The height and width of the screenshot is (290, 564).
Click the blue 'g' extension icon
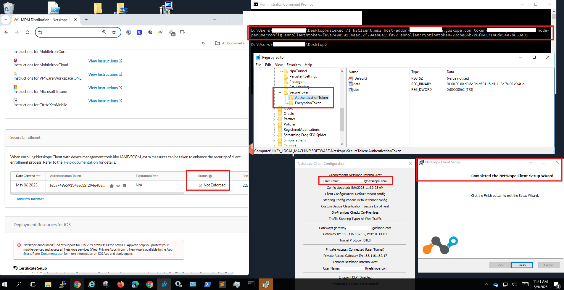pos(139,32)
